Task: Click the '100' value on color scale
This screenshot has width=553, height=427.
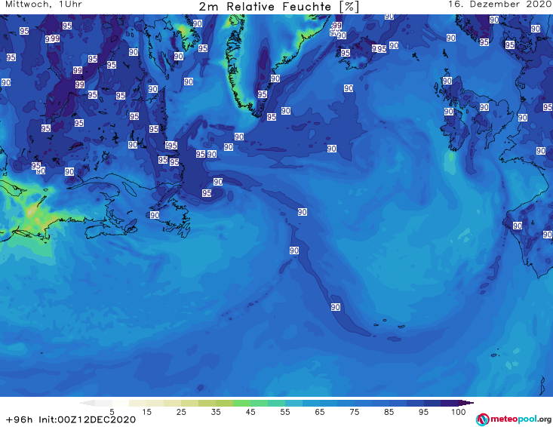Action: coord(459,412)
